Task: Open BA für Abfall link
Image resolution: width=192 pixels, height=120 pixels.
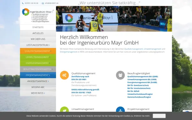Action: [133, 91]
